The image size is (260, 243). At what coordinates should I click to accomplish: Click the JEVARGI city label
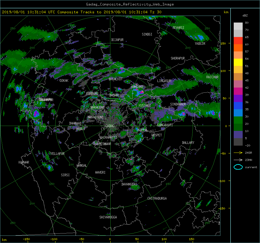click(178, 27)
